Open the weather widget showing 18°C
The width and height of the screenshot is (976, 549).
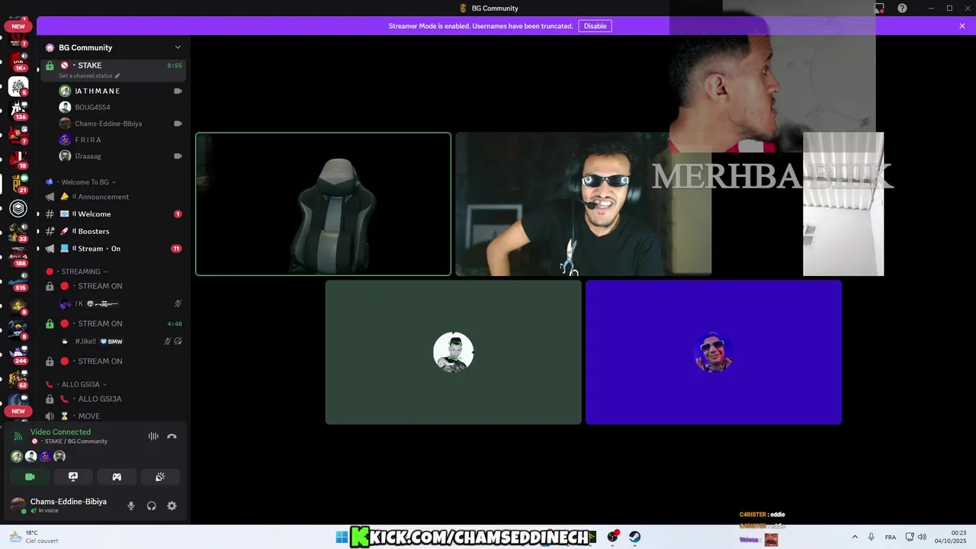pos(33,537)
